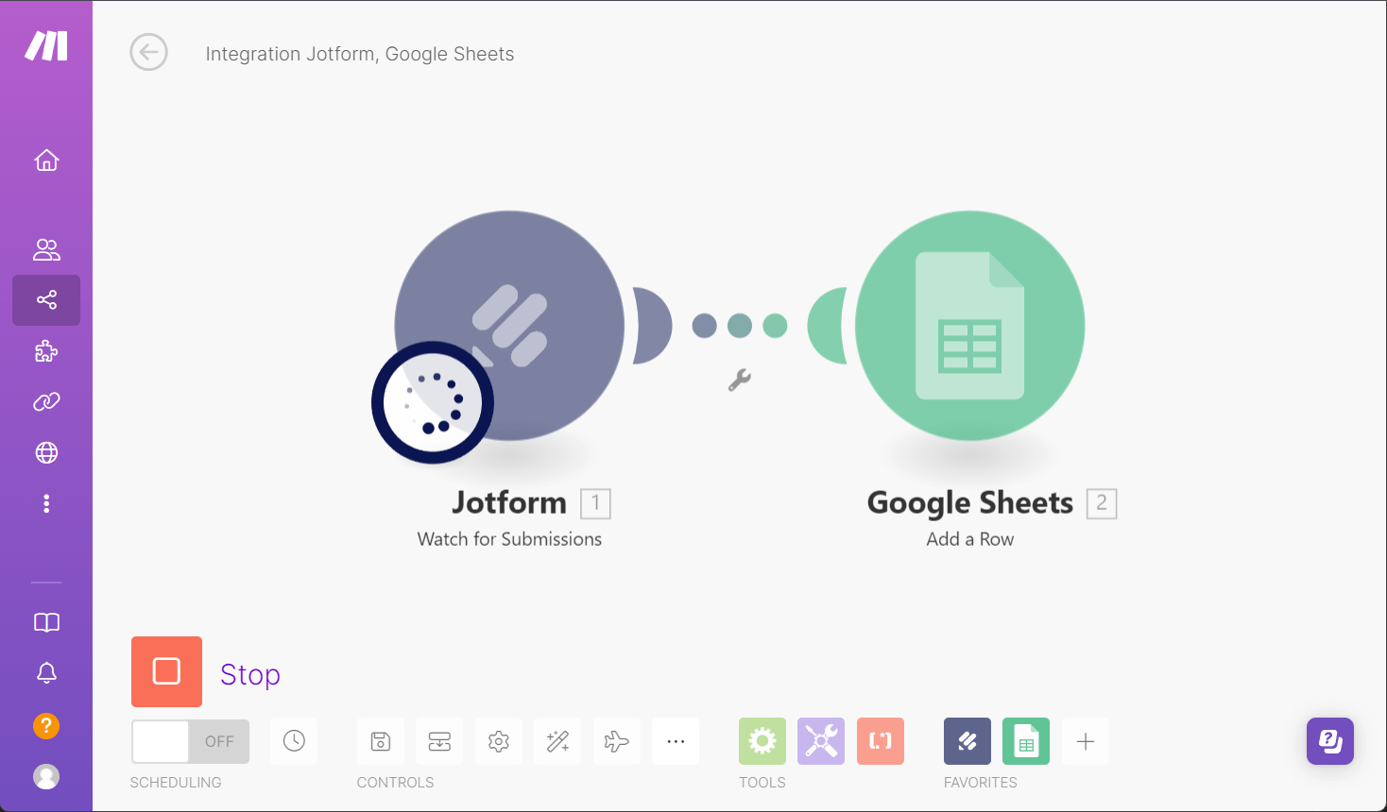This screenshot has height=812, width=1387.
Task: Open the Team section in sidebar
Action: [x=46, y=249]
